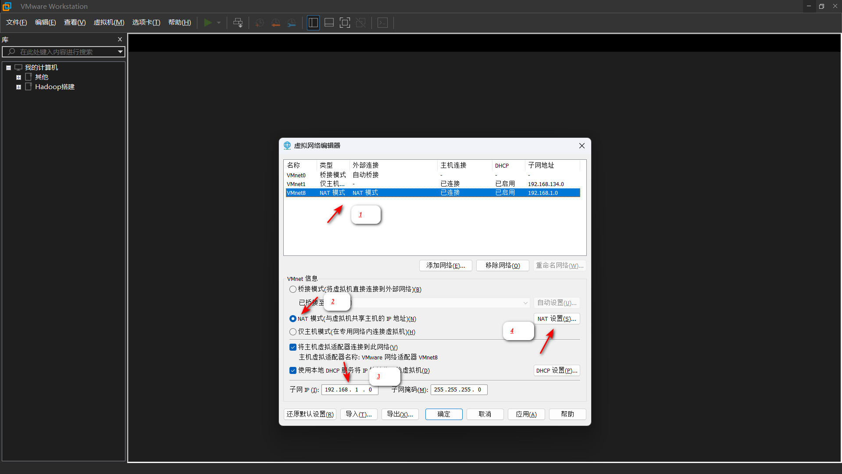Click the green power-on play icon
The width and height of the screenshot is (842, 474).
point(208,22)
